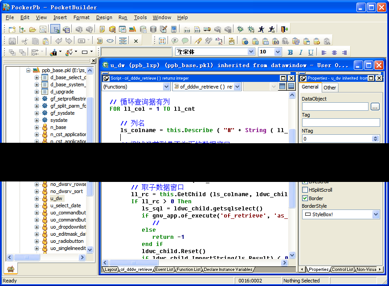
Task: Open the Library painter icon
Action: 132,29
